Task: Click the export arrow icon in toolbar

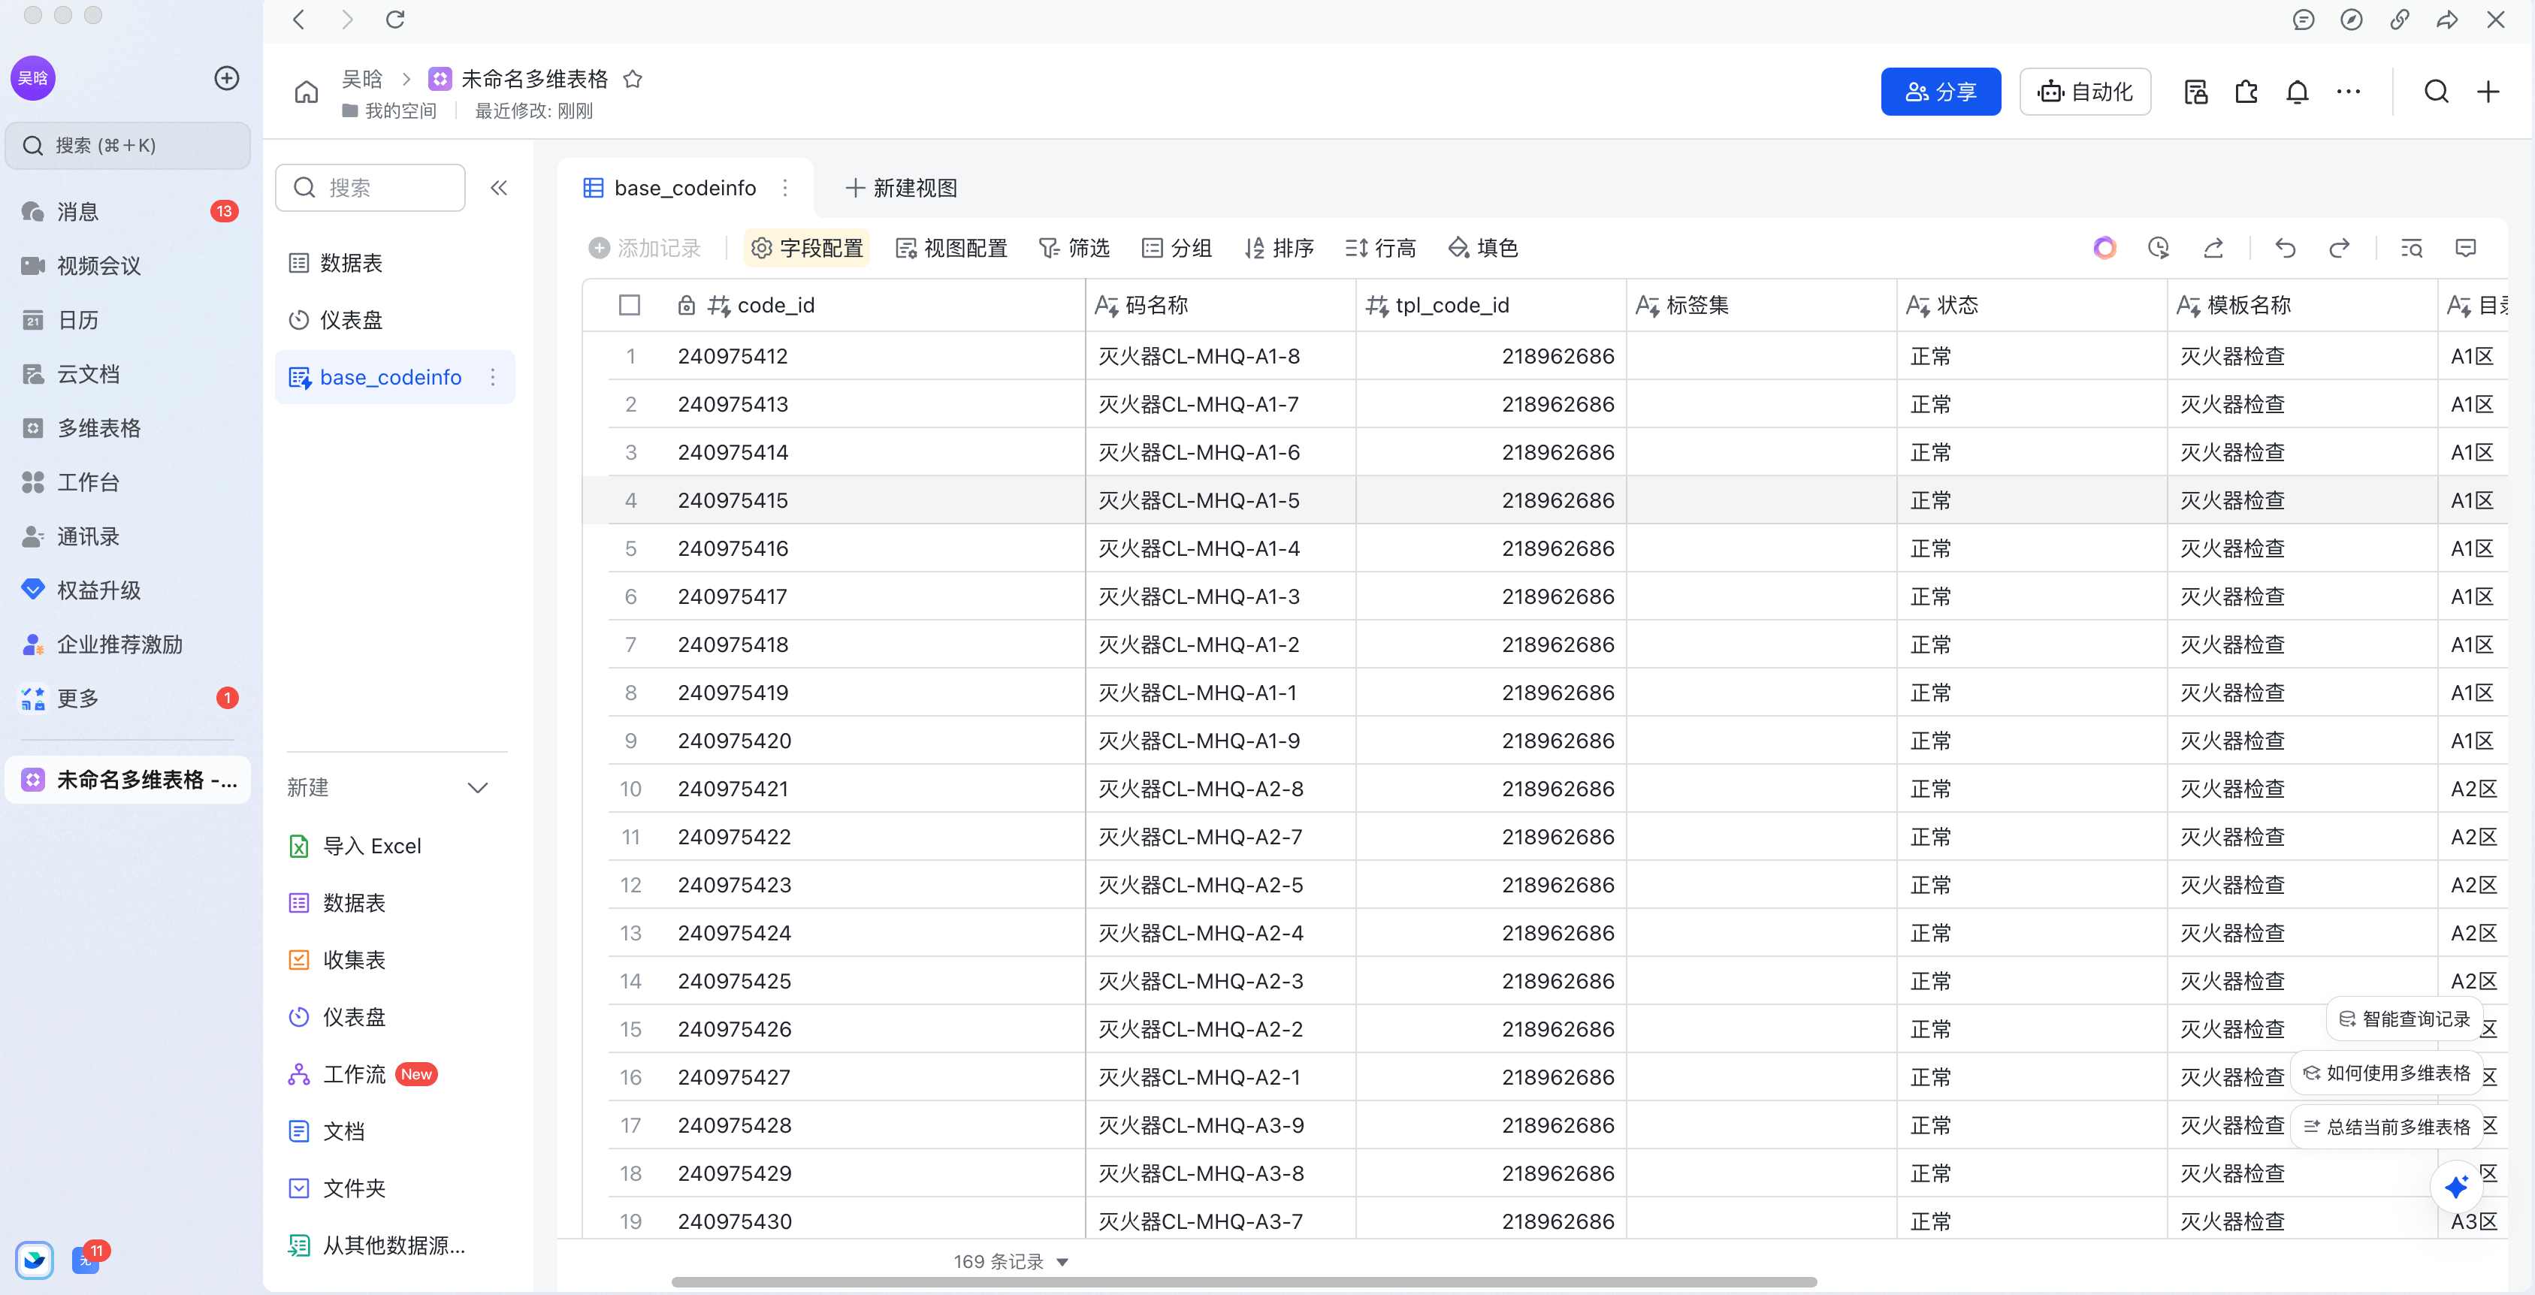Action: (2214, 248)
